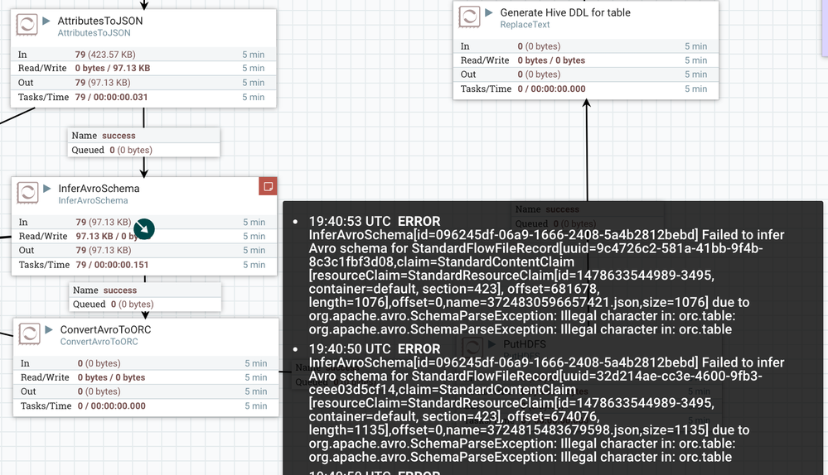Click Generate Hive DDL Tasks/Time 0 / 00:00:00.000
The image size is (828, 475).
551,89
